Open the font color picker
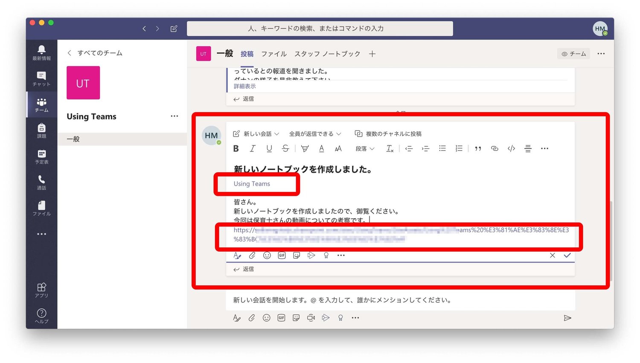Screen dimensions: 640x363 pyautogui.click(x=322, y=148)
